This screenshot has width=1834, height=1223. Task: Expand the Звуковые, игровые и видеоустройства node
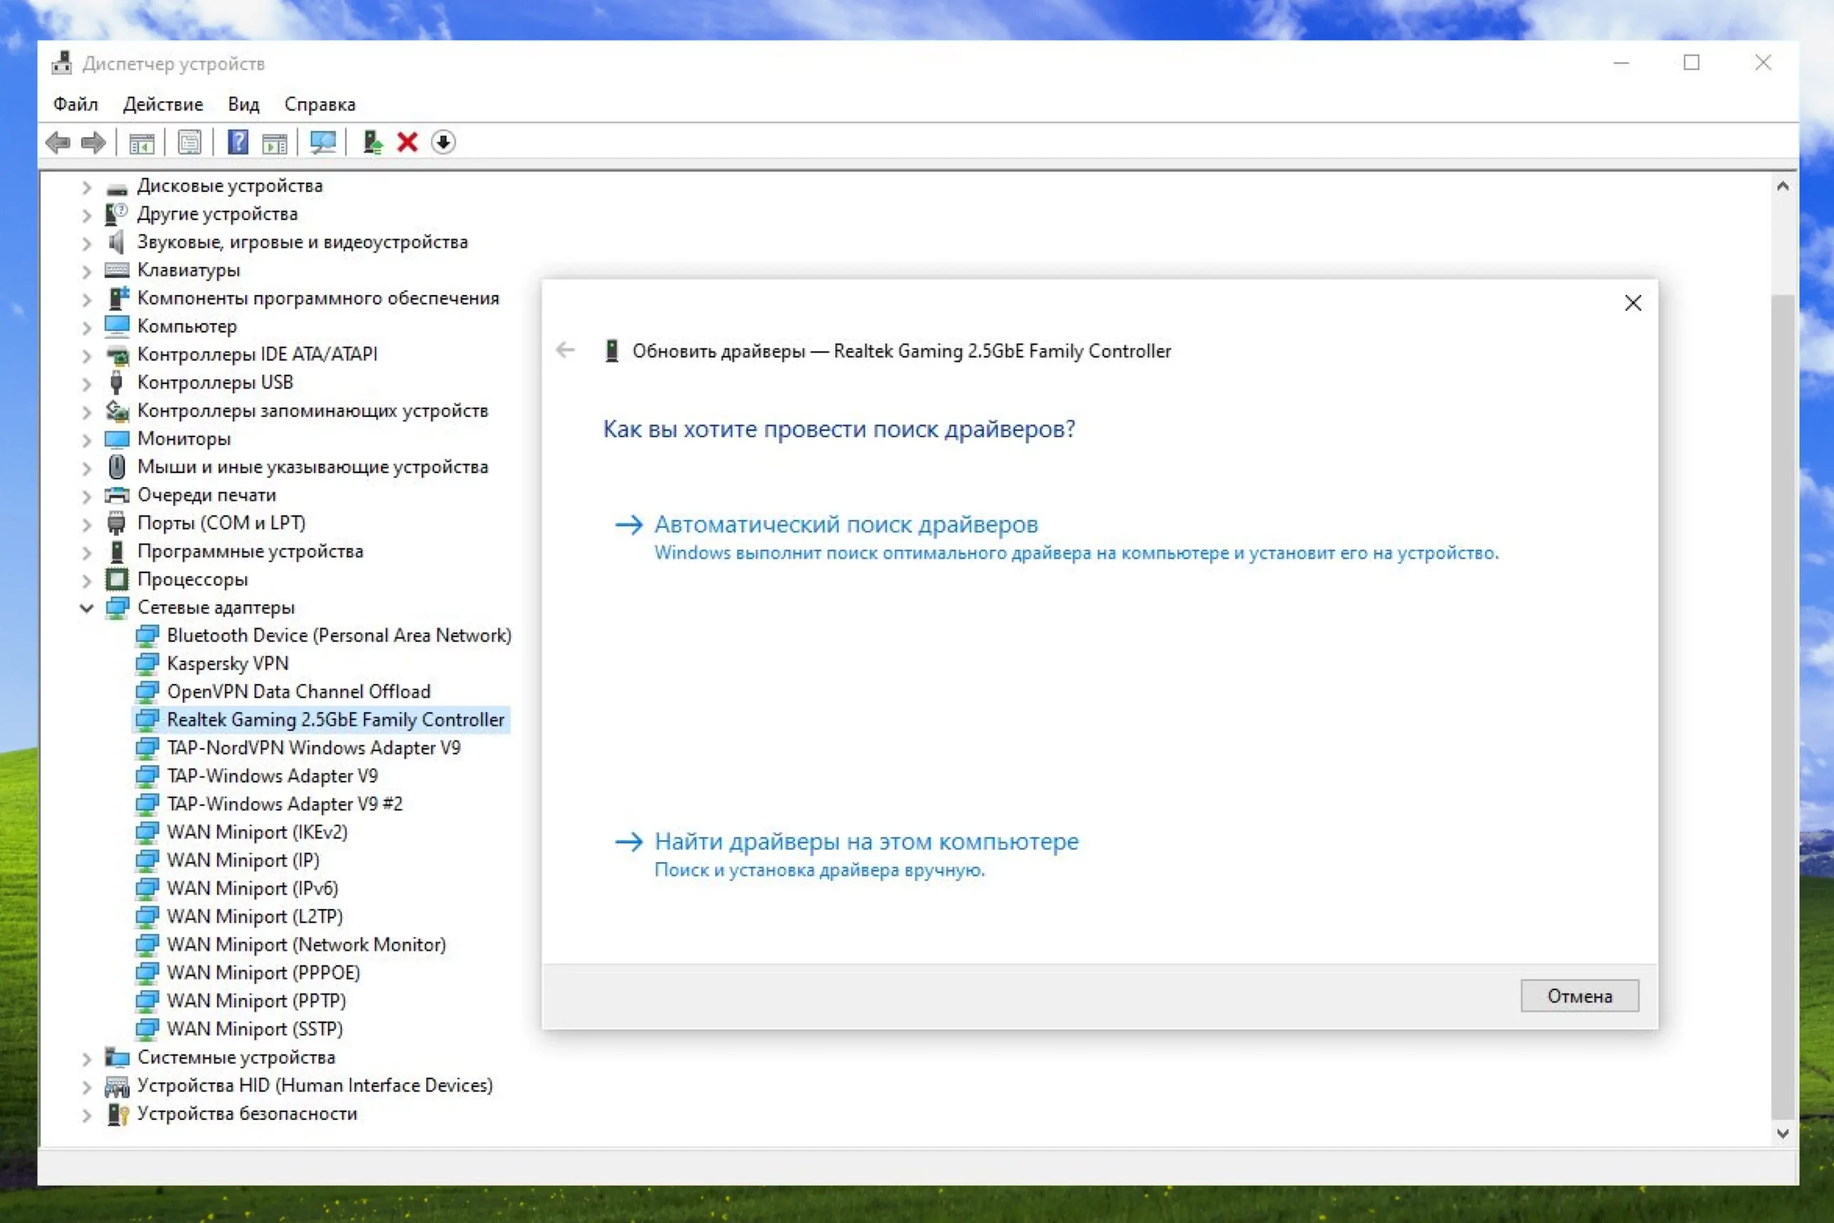(87, 243)
